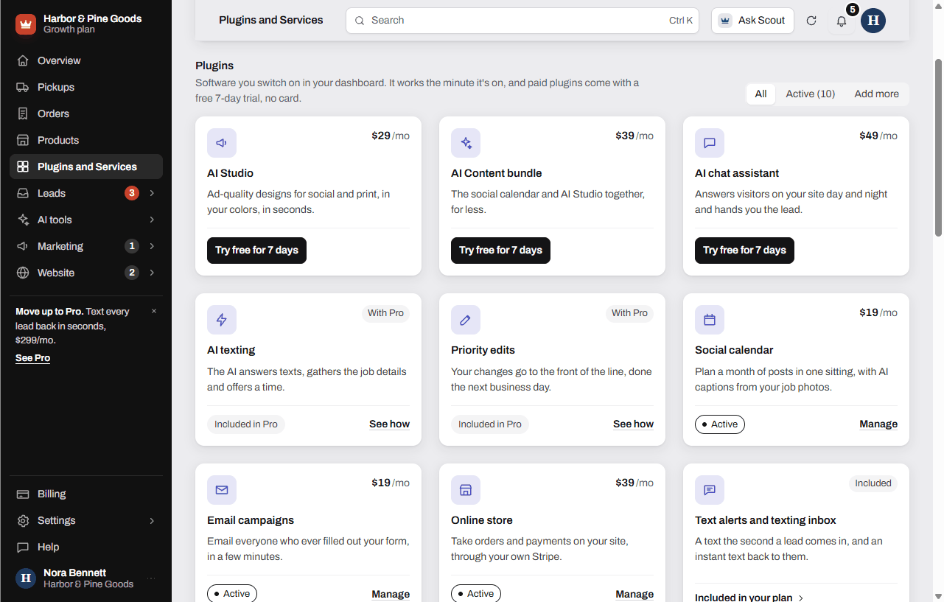Click the Billing card icon
The width and height of the screenshot is (944, 602).
(23, 494)
